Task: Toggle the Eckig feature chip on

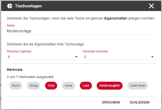Action: pos(34,85)
